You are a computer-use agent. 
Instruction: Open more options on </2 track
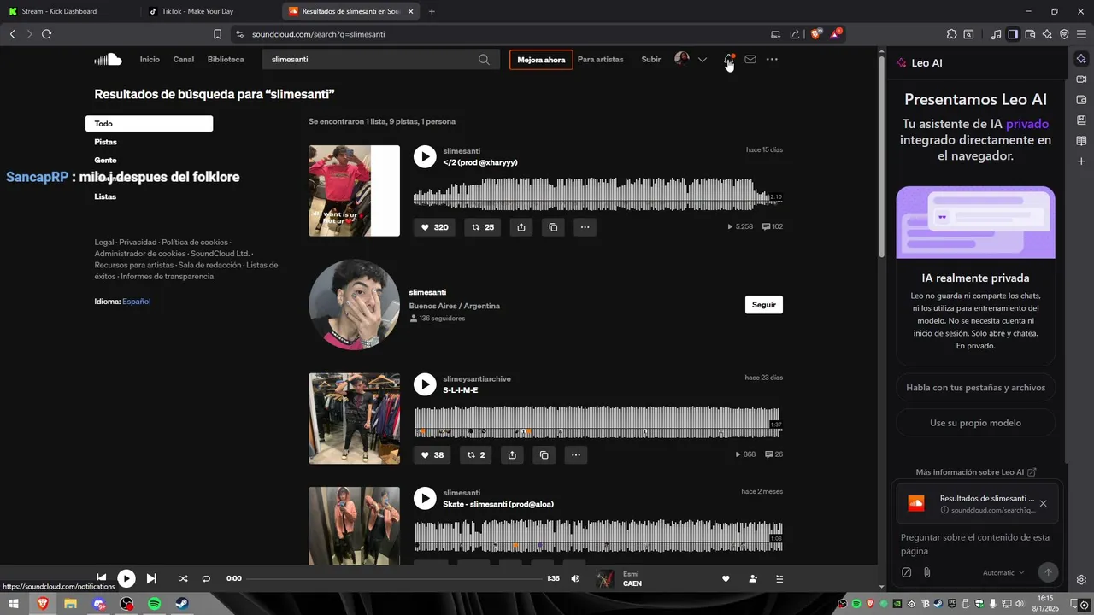[x=585, y=227]
